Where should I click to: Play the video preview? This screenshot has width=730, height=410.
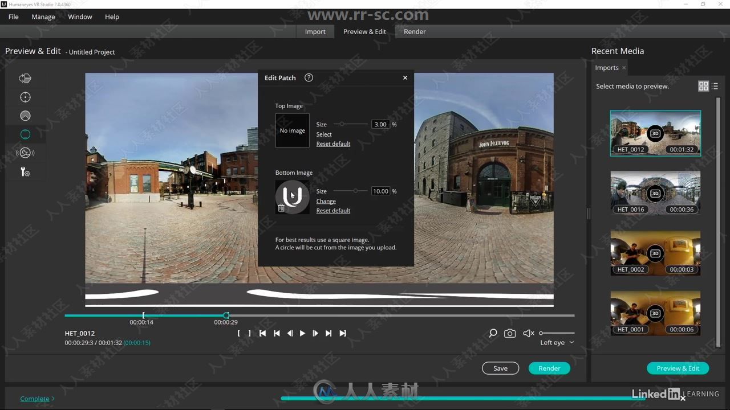point(302,333)
